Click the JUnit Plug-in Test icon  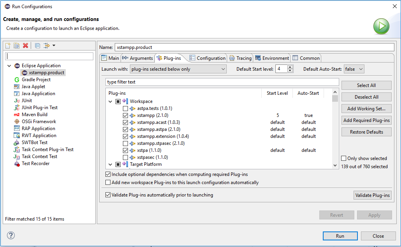tap(17, 108)
